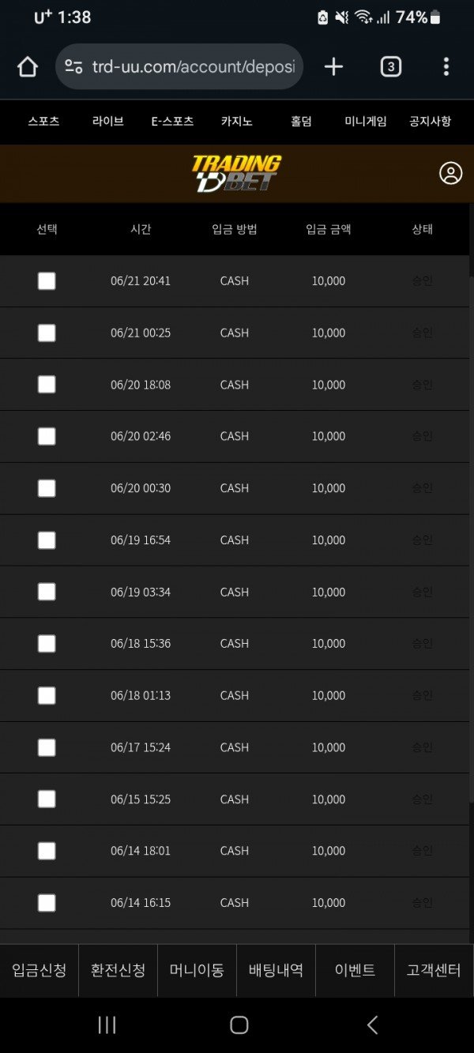Check the box for 06/21 20:41 deposit

pyautogui.click(x=47, y=281)
